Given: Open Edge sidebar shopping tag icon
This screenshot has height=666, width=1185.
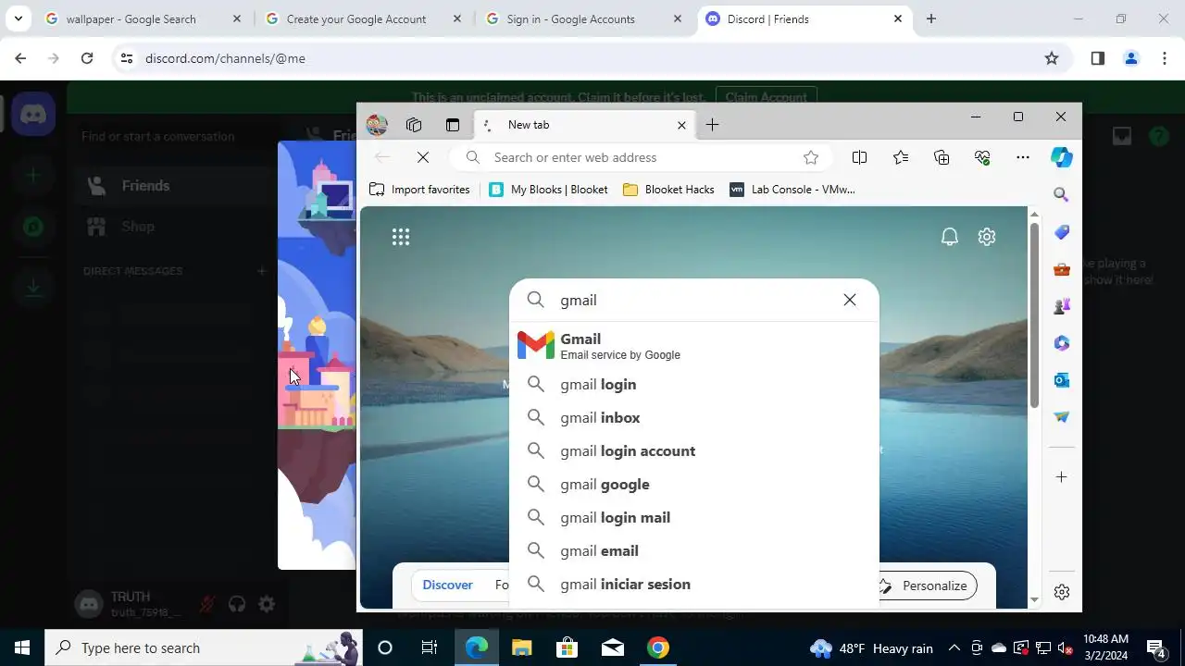Looking at the screenshot, I should coord(1062,232).
